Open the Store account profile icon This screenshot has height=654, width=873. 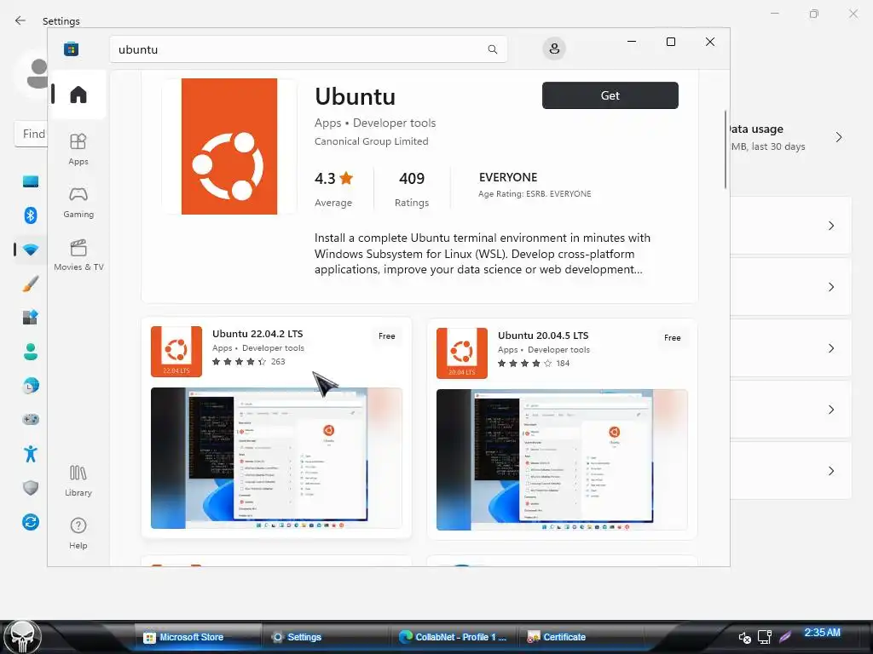pyautogui.click(x=554, y=49)
